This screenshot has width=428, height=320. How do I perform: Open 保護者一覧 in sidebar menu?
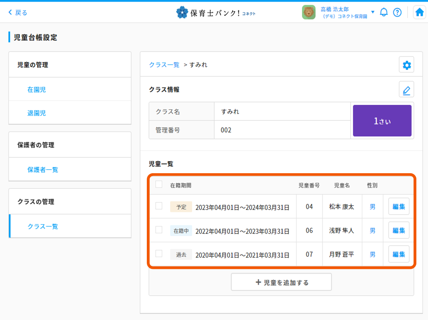click(43, 170)
